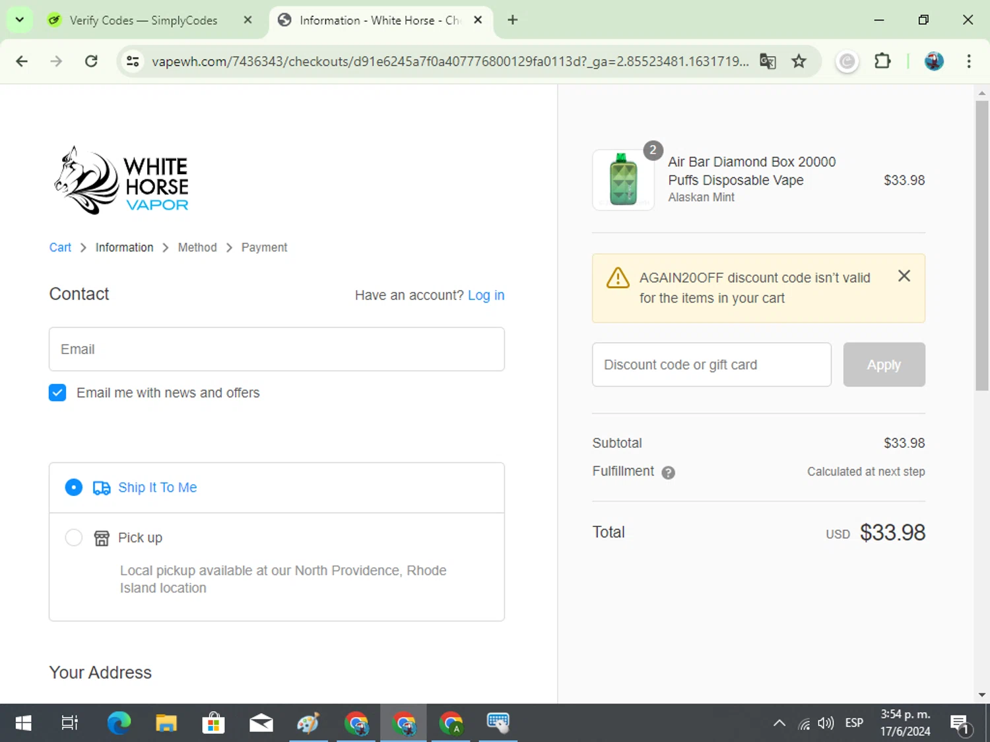Image resolution: width=990 pixels, height=742 pixels.
Task: Open the Chrome profile avatar
Action: 934,61
